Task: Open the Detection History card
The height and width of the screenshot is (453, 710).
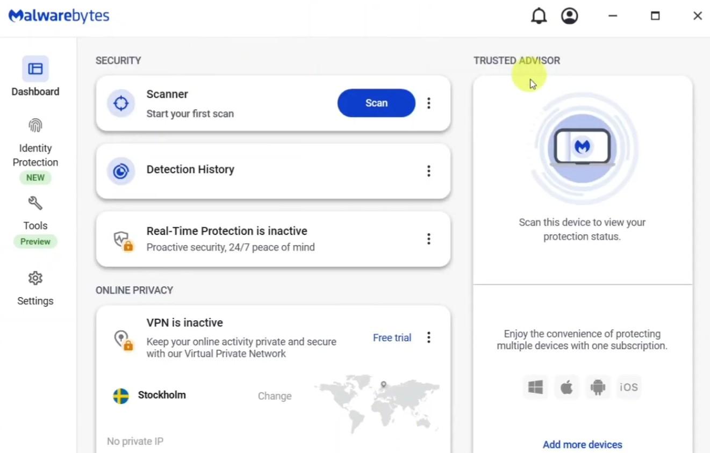Action: coord(273,171)
